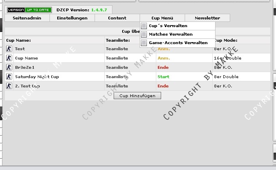Click the red Ende status of Br3eZe1
The width and height of the screenshot is (276, 170).
coord(163,68)
